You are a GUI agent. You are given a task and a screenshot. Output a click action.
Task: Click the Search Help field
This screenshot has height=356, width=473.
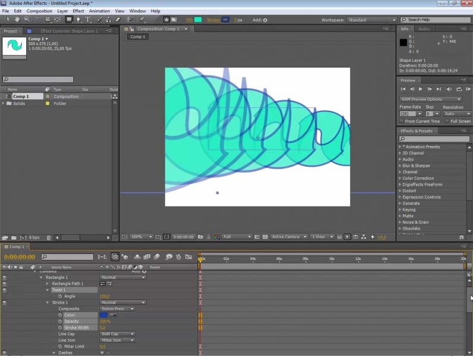pos(437,20)
